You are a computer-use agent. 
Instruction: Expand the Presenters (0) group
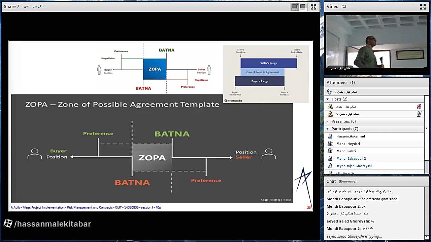point(327,121)
